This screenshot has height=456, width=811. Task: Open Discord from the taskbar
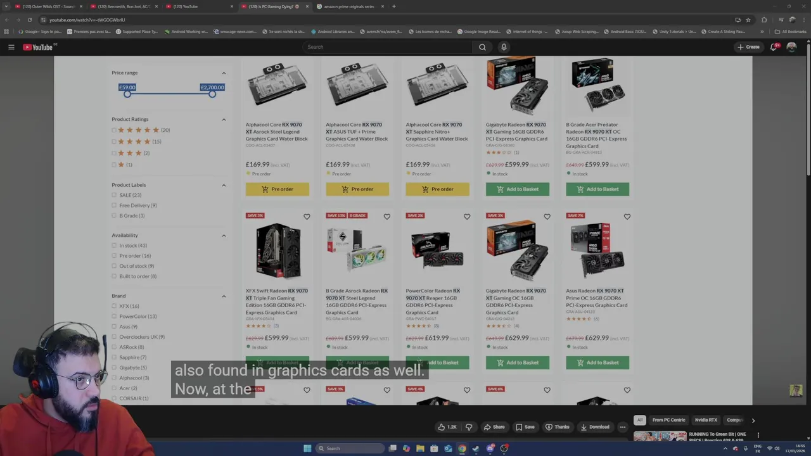(x=490, y=448)
